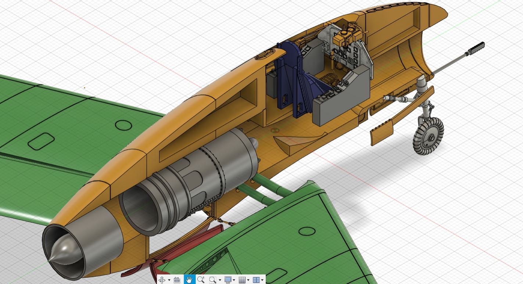Click the Viewports layout icon
The width and height of the screenshot is (523, 284).
256,280
